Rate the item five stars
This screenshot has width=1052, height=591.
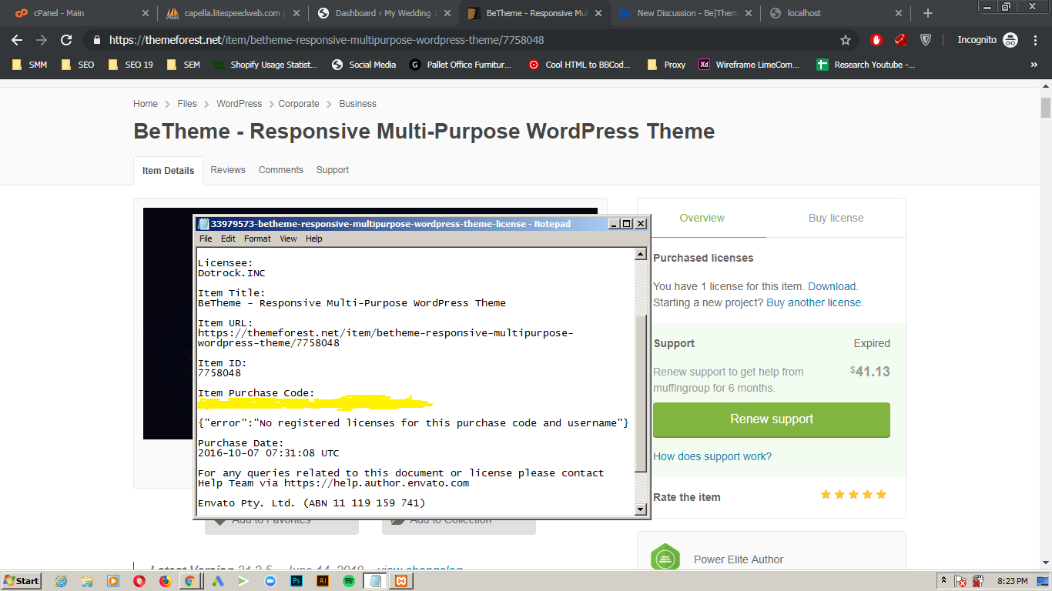coord(881,495)
